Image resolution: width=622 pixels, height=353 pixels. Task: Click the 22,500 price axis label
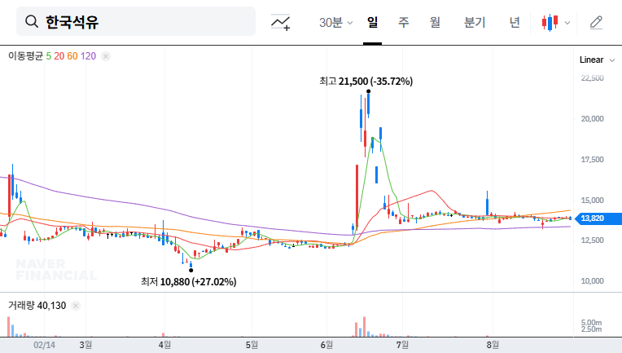pos(592,78)
